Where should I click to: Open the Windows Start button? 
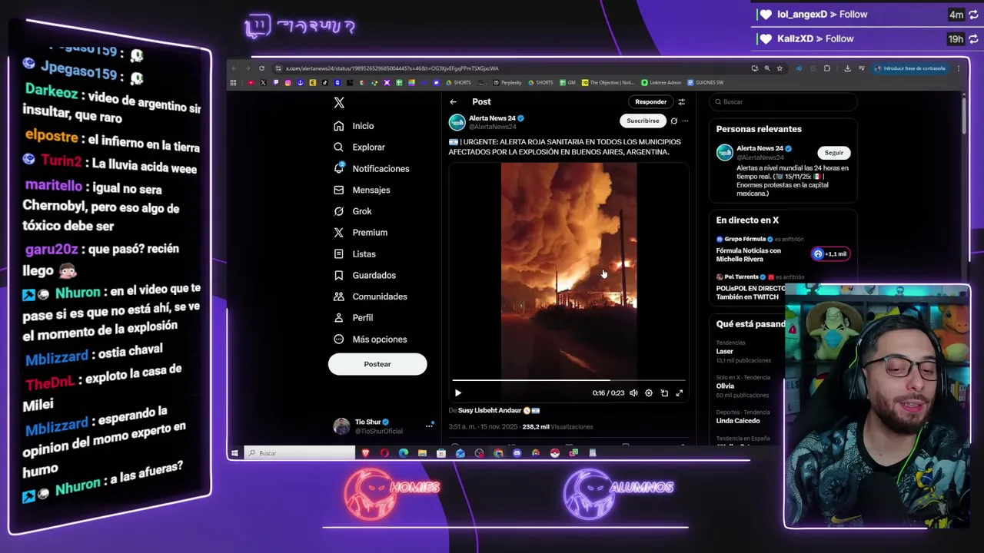pos(234,453)
